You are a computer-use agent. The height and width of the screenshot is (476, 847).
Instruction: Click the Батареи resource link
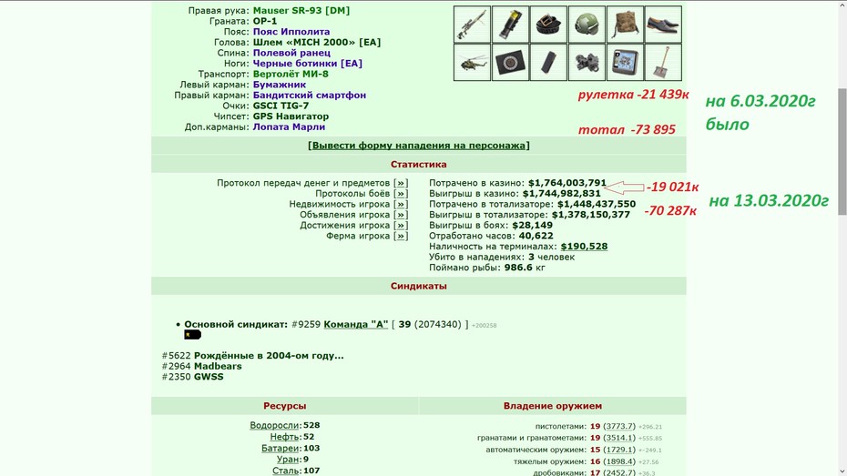[280, 448]
